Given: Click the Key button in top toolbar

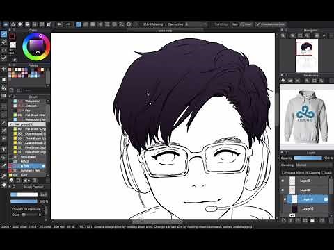Looking at the screenshot, I should (x=235, y=24).
